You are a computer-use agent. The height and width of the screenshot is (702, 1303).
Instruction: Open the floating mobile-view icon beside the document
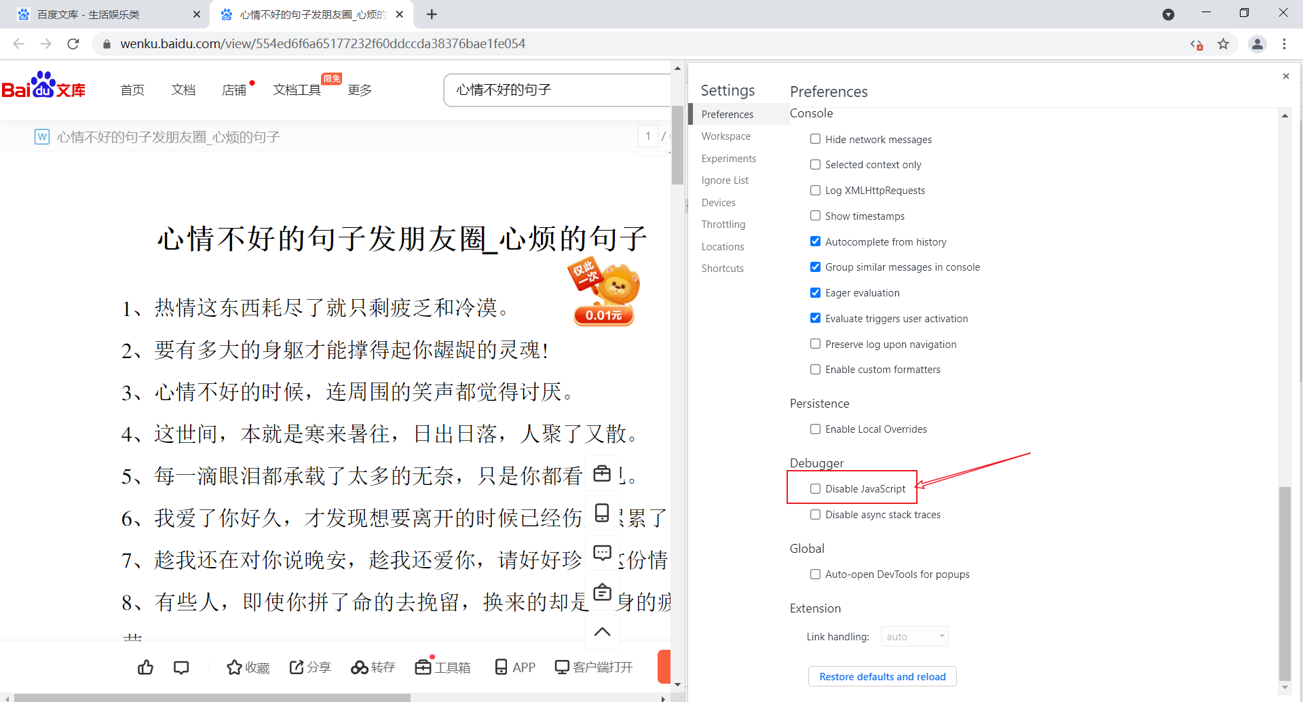click(602, 513)
